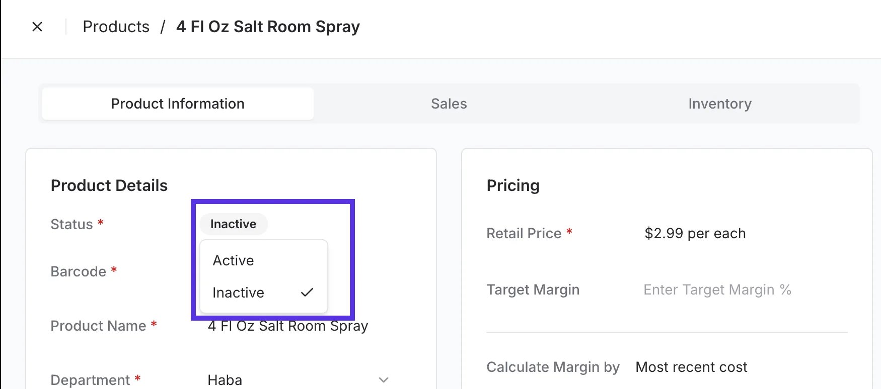Edit the Product Name value field
Viewport: 881px width, 389px height.
(x=288, y=326)
